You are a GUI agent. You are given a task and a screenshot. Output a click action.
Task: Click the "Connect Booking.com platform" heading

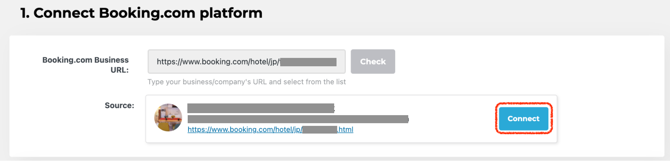pos(141,13)
